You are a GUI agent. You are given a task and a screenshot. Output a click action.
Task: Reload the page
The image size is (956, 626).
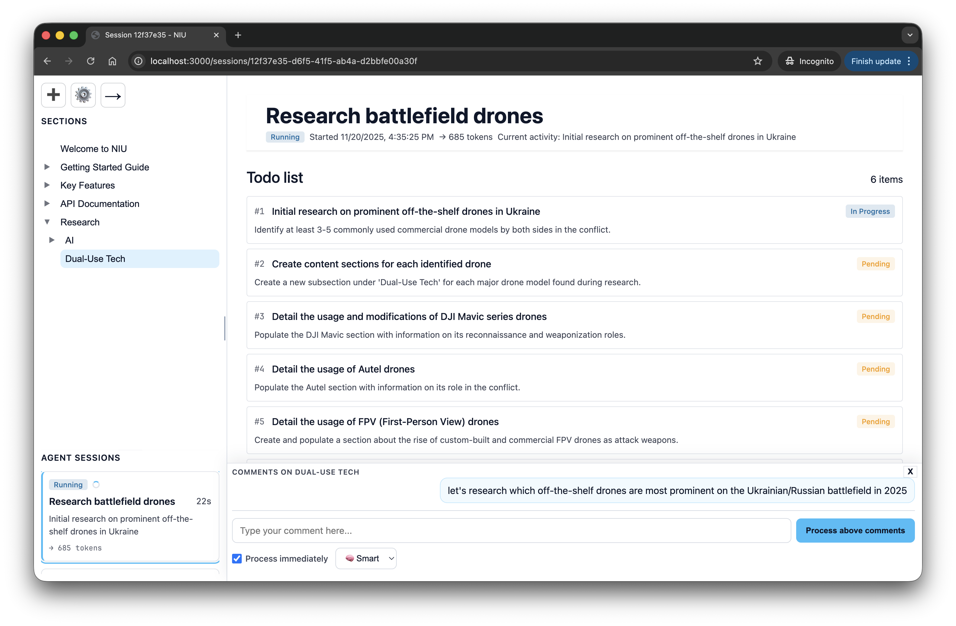click(91, 61)
